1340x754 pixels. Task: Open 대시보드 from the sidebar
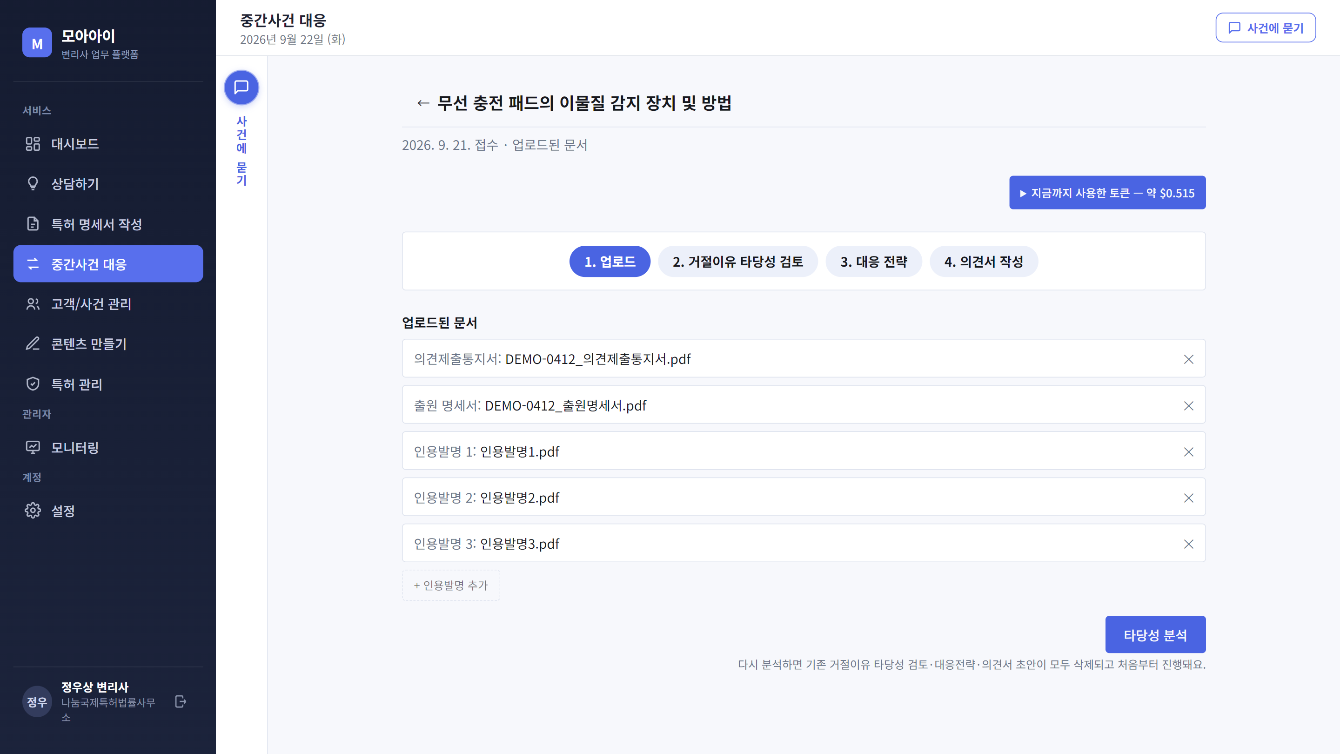(108, 144)
